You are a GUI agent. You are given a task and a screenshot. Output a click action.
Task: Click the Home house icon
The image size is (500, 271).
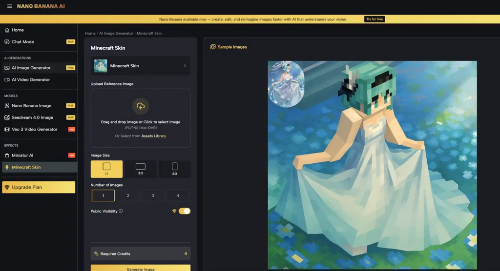[7, 30]
